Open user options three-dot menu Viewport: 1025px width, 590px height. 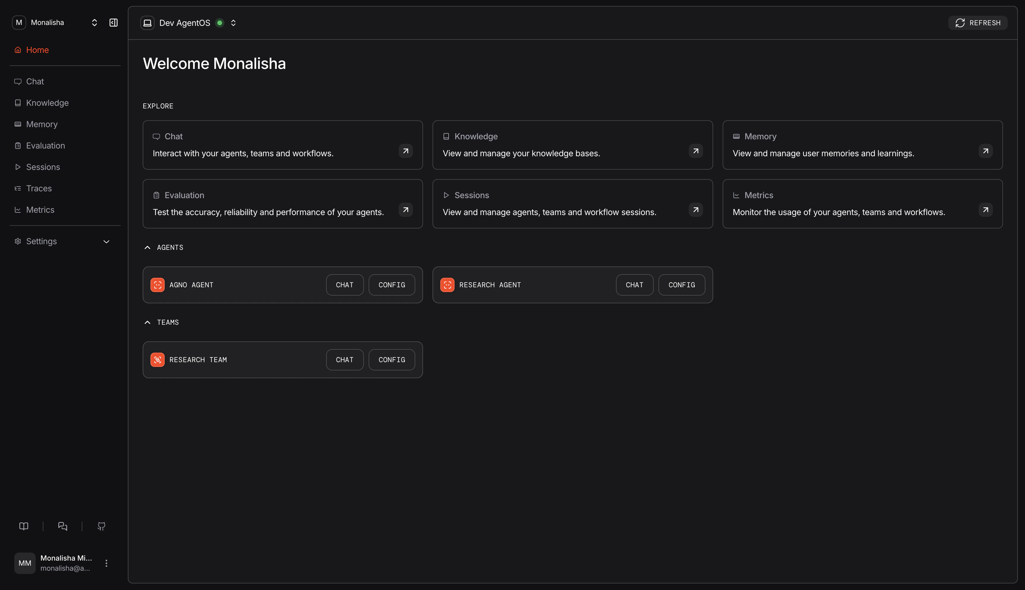(x=106, y=563)
